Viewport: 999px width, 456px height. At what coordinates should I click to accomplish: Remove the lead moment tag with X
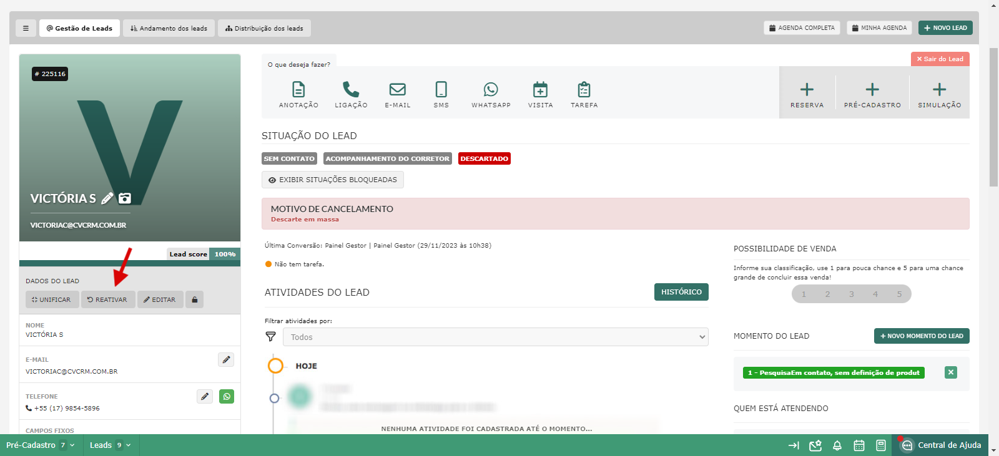point(951,372)
